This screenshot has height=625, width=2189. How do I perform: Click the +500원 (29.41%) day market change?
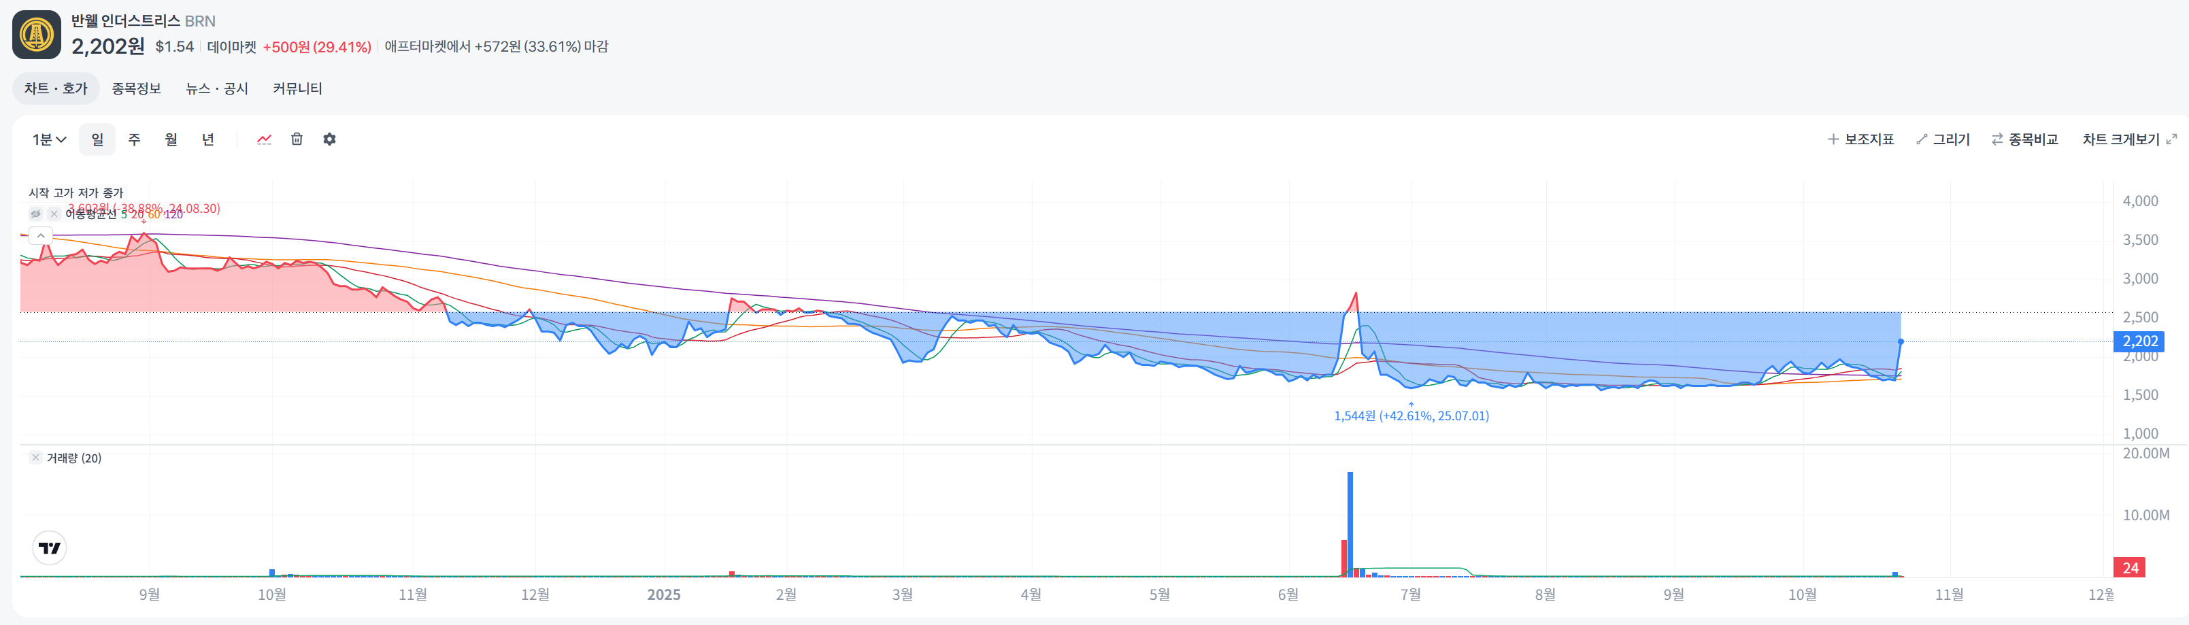[317, 47]
